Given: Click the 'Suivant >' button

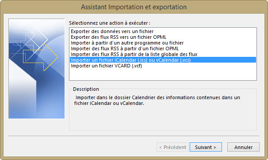Looking at the screenshot, I should coord(206,147).
